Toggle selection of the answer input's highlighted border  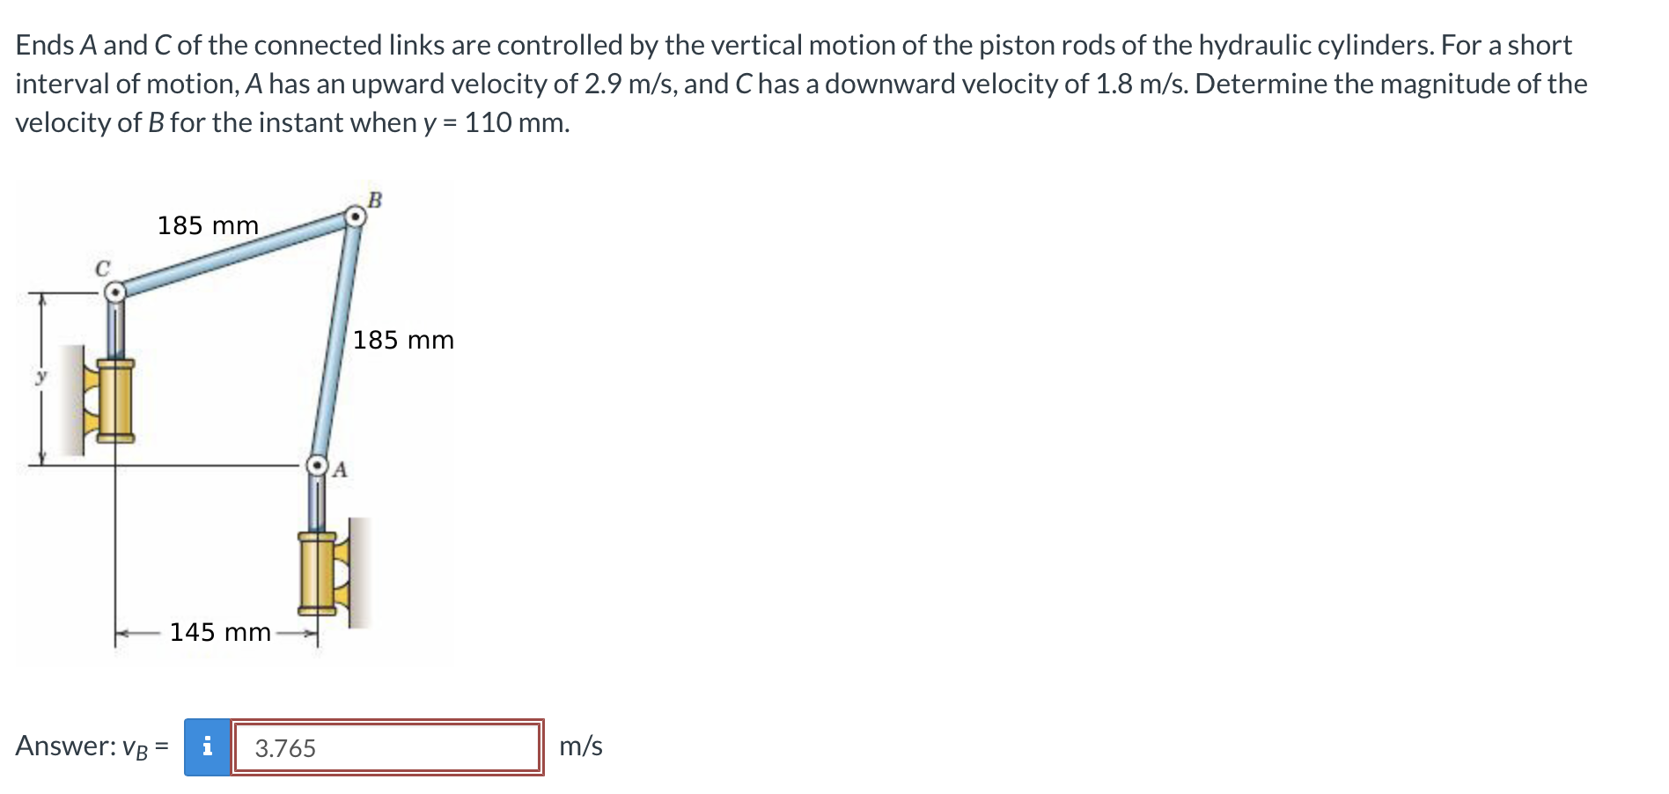(x=387, y=746)
